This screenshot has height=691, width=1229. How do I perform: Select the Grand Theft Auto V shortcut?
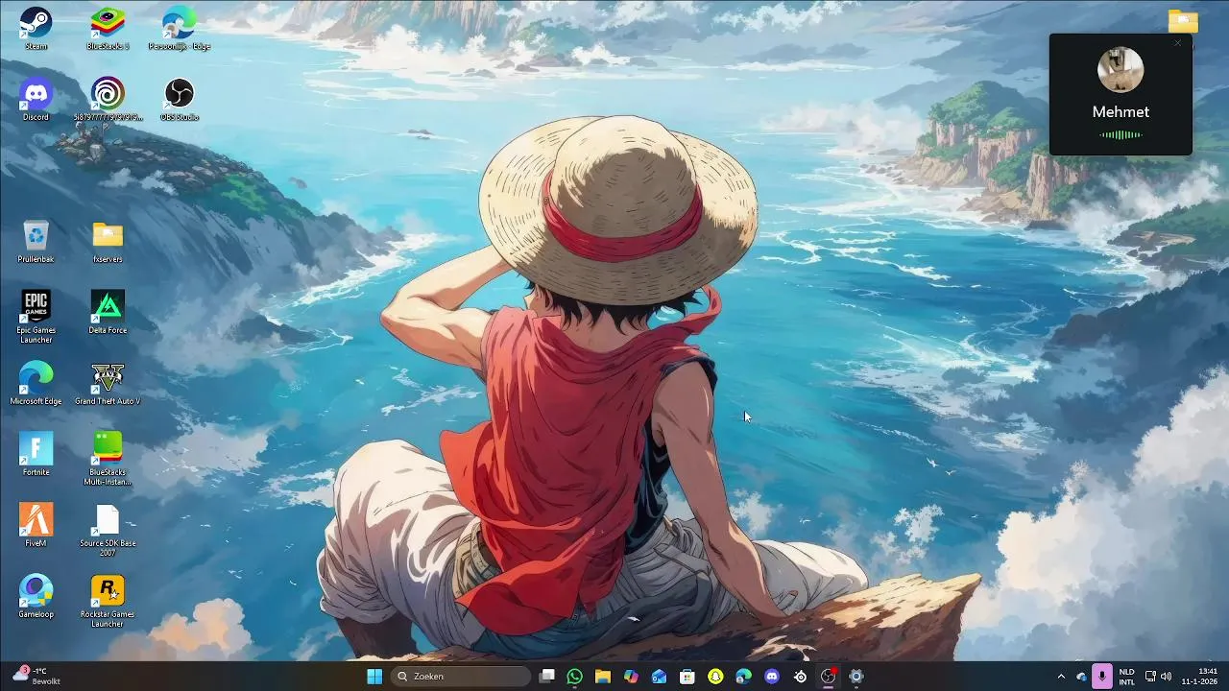108,384
